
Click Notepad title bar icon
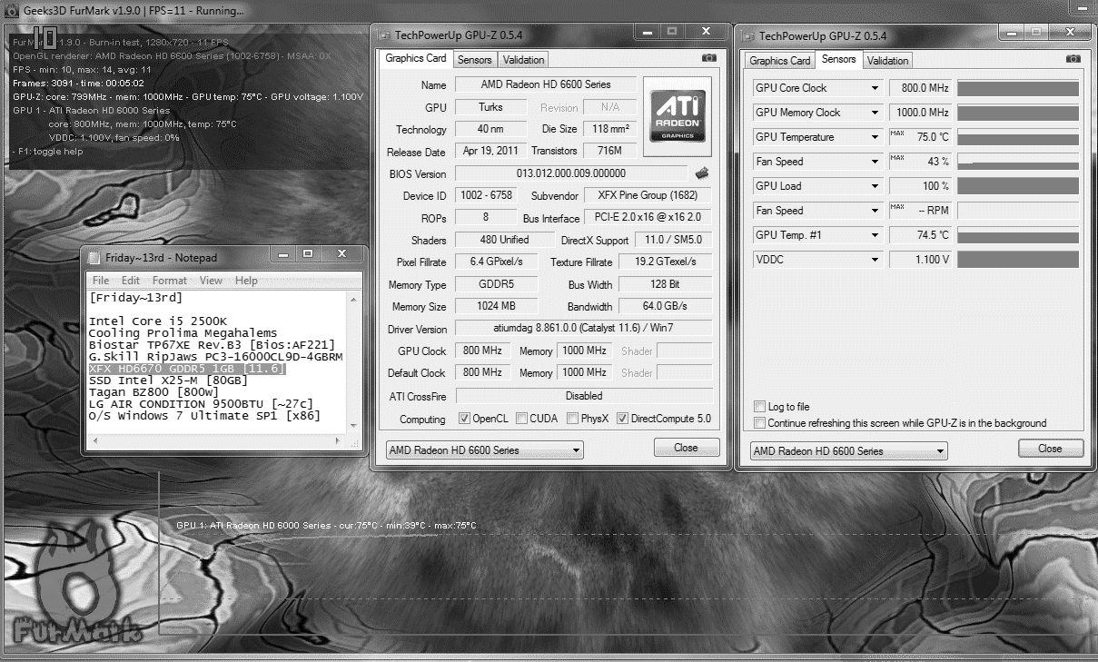94,257
